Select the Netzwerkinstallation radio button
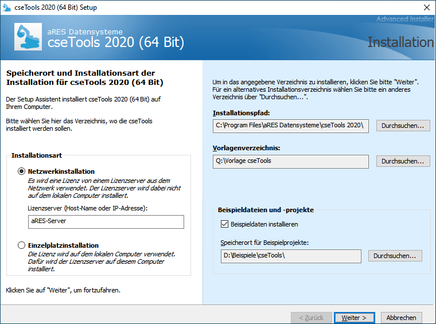Image resolution: width=436 pixels, height=324 pixels. pos(22,171)
